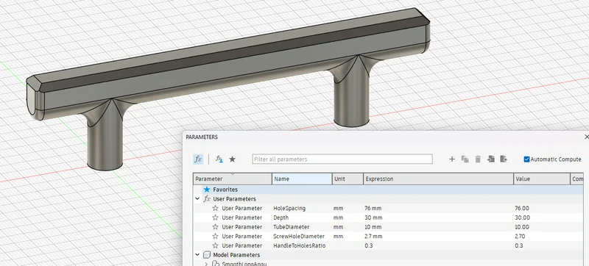Select the Favorites row

click(x=389, y=190)
